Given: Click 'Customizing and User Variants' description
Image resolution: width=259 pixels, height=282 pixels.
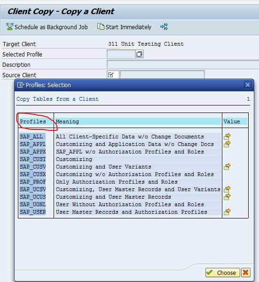Looking at the screenshot, I should click(103, 167).
